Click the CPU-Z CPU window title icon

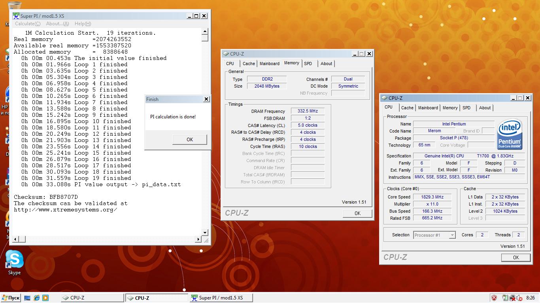384,98
